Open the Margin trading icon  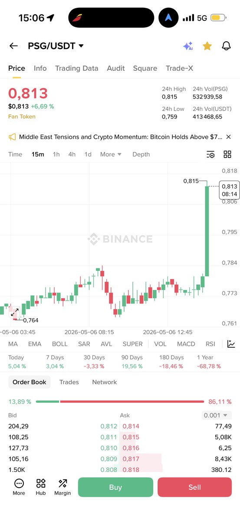click(x=62, y=487)
